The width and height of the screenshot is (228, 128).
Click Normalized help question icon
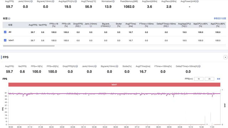[113, 1]
